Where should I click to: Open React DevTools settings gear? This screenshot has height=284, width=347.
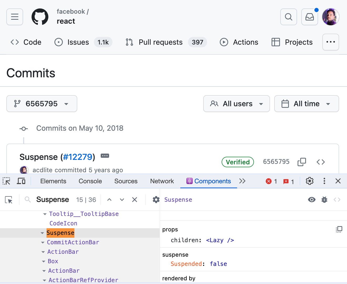click(x=156, y=200)
